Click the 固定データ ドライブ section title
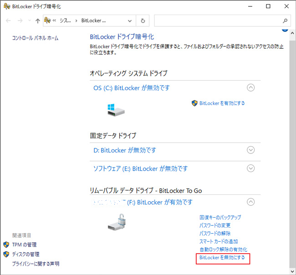Viewport: 296px width, 275px height. pos(113,136)
